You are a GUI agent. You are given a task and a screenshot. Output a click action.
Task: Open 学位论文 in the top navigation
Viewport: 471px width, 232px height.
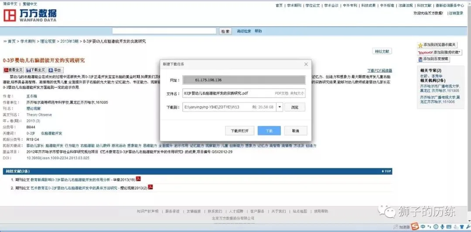[312, 5]
